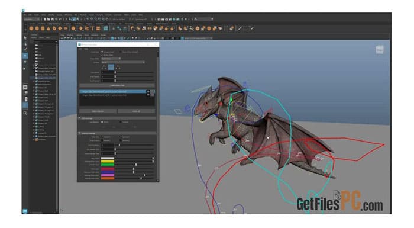This screenshot has width=414, height=228.
Task: Click the Save Scene disk icon
Action: (x=52, y=20)
